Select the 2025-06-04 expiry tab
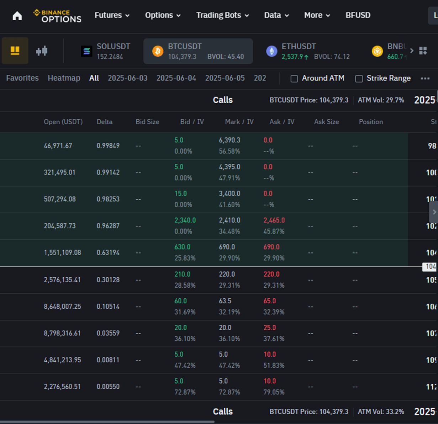438x424 pixels. tap(176, 78)
